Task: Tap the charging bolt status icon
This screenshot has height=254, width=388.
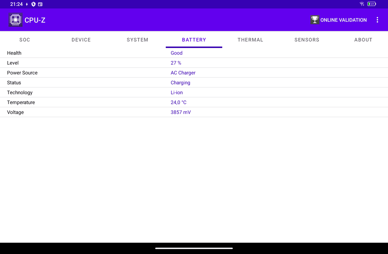Action: point(27,4)
